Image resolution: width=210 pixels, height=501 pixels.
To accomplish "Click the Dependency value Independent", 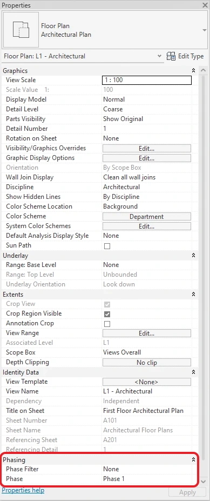I will [121, 402].
